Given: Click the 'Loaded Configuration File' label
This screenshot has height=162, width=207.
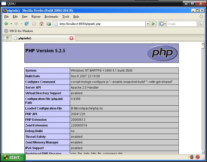Looking at the screenshot, I should tap(44, 108).
